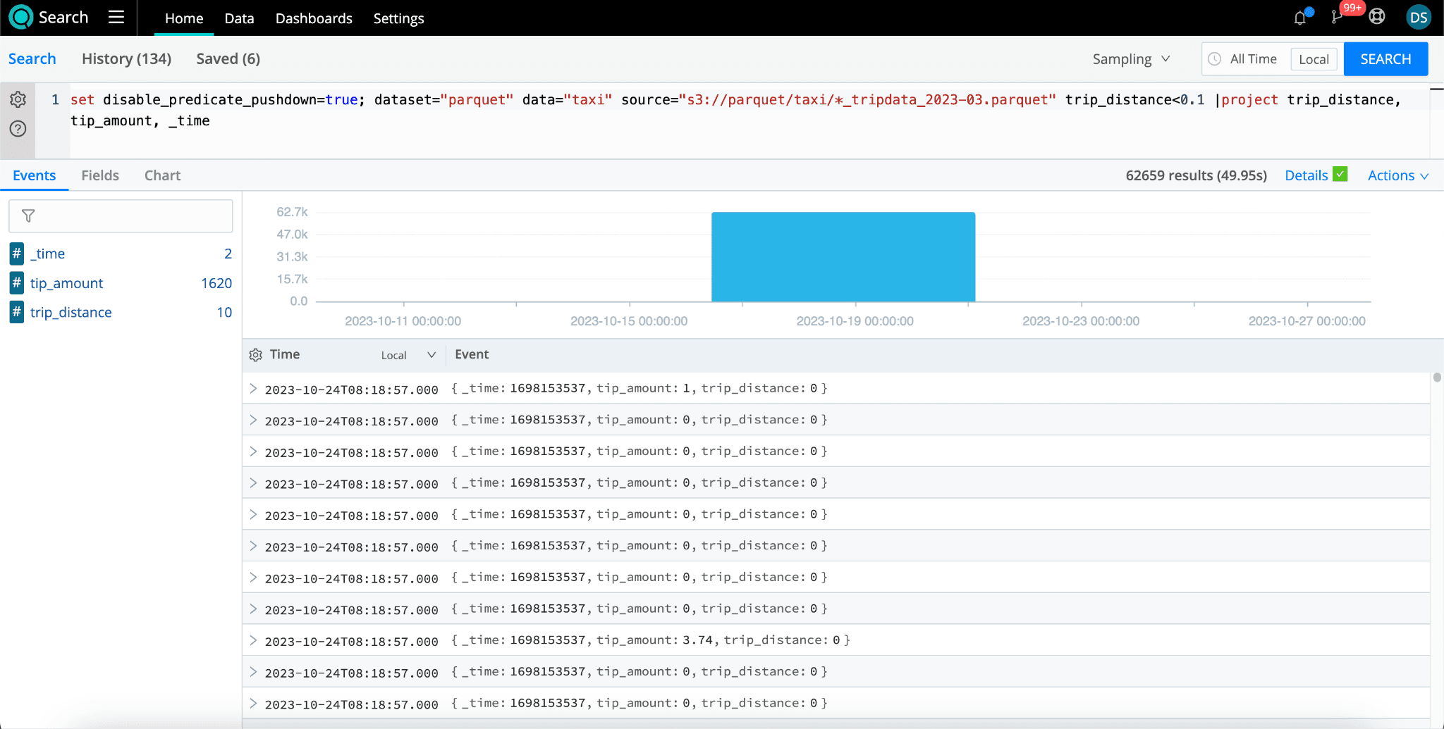Viewport: 1444px width, 729px height.
Task: Click the query help question mark icon
Action: 18,129
